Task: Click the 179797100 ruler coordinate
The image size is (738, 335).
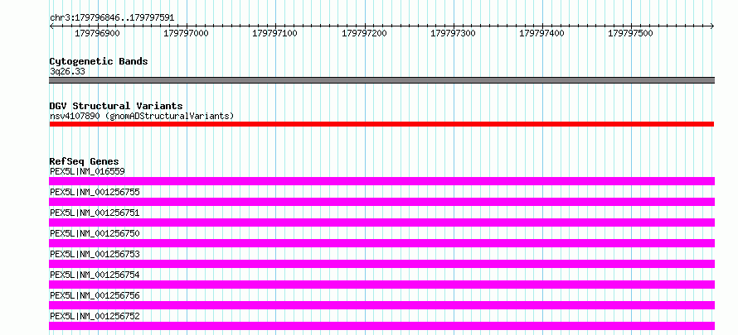Action: [274, 34]
